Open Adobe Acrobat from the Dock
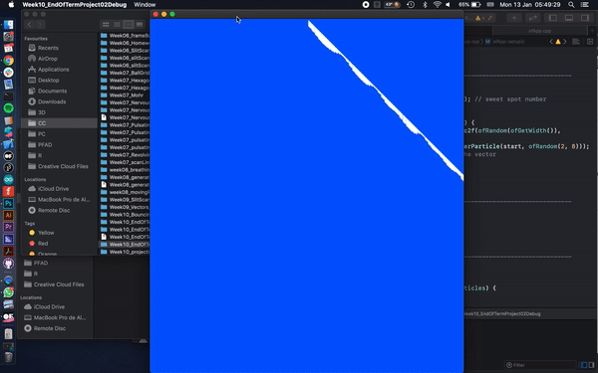Screen dimensions: 598x373 8,251
